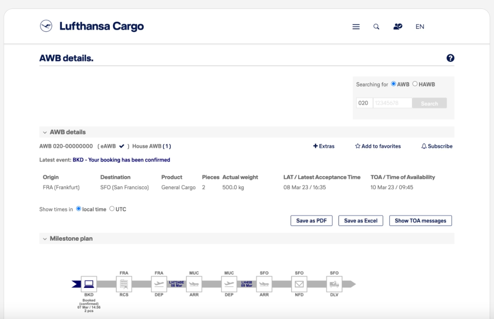
Task: Click Show TOA messages button
Action: [420, 221]
